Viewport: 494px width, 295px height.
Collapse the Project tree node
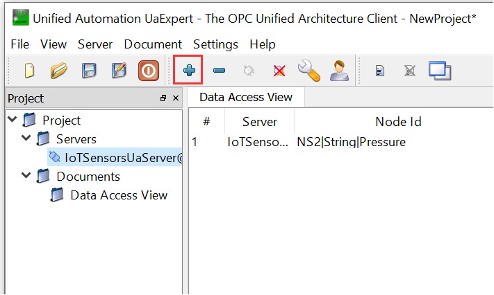(13, 120)
